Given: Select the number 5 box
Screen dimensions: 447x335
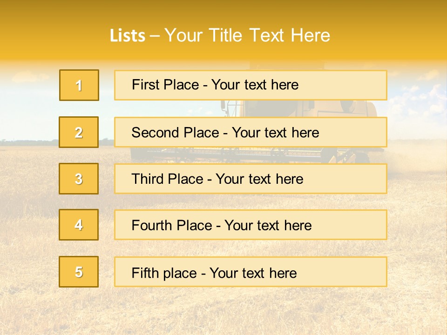Looking at the screenshot, I should 79,272.
